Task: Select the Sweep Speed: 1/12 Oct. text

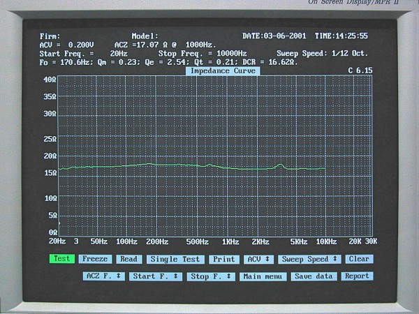Action: (322, 54)
